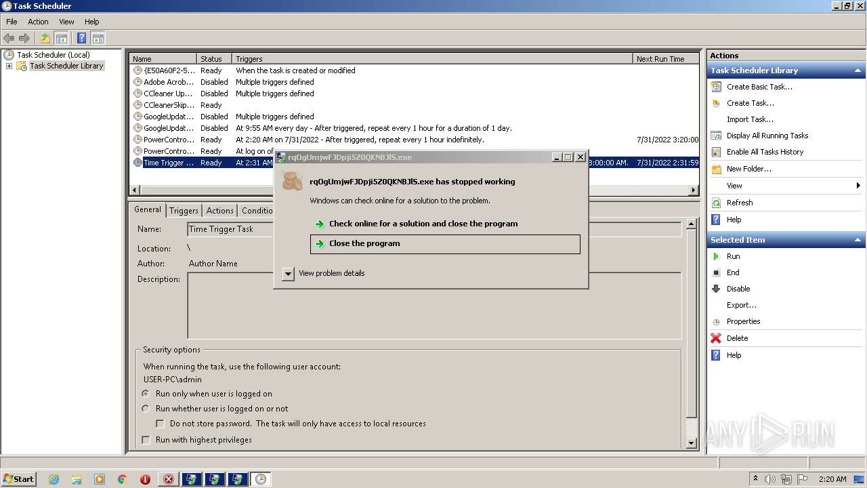Sort by Next Run Time column
This screenshot has height=488, width=867.
coord(665,59)
